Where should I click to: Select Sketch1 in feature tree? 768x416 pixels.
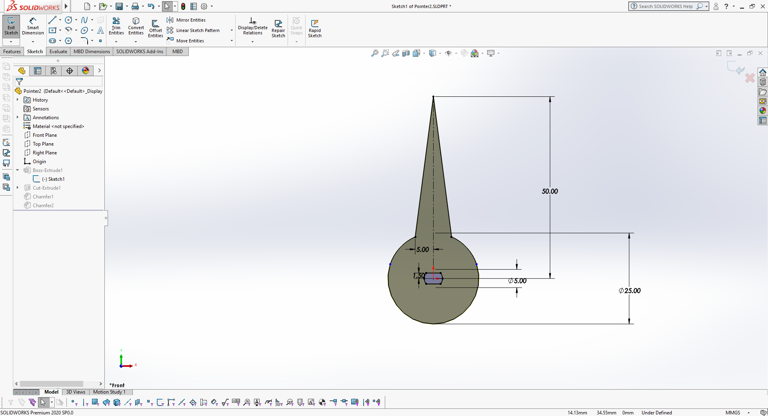coord(49,179)
